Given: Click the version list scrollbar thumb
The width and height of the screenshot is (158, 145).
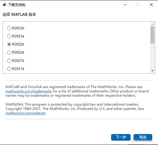Looking at the screenshot, I should pos(152,35).
